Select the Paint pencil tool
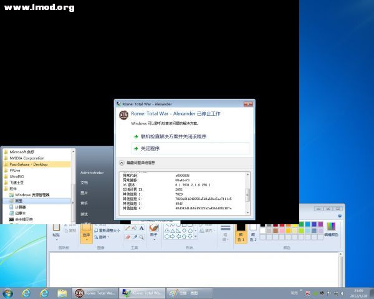 tap(127, 228)
